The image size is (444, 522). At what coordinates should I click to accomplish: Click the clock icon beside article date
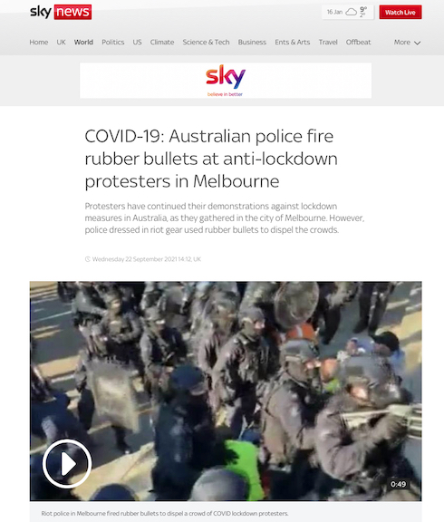pos(88,259)
